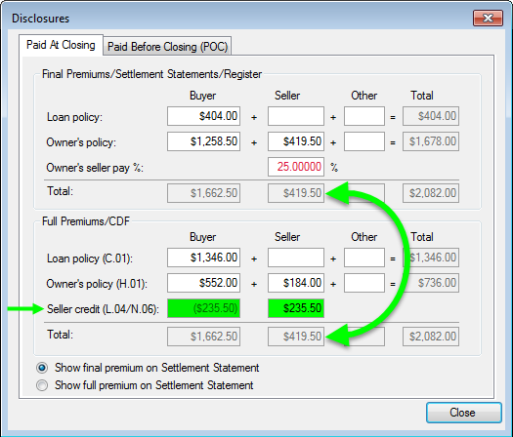Click Owner's policy Seller $419.50 field

[296, 141]
